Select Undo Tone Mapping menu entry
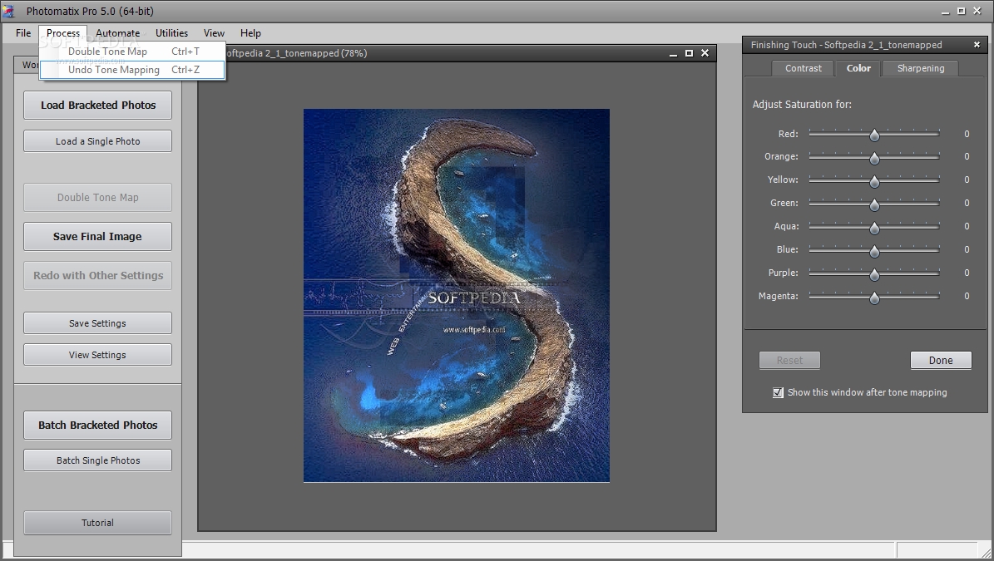The height and width of the screenshot is (561, 994). pos(114,70)
